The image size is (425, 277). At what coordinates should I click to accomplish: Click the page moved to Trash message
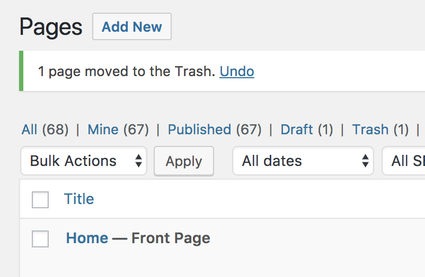point(127,71)
